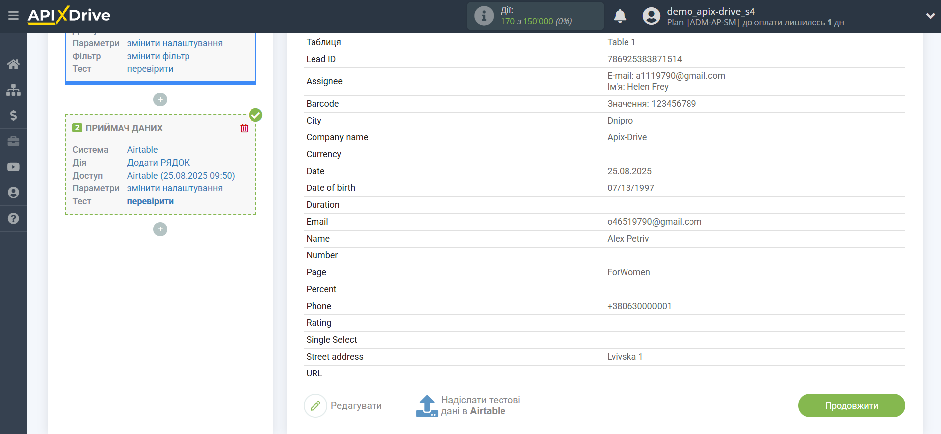The width and height of the screenshot is (941, 434).
Task: Click the ApiX-Drive logo
Action: point(69,15)
